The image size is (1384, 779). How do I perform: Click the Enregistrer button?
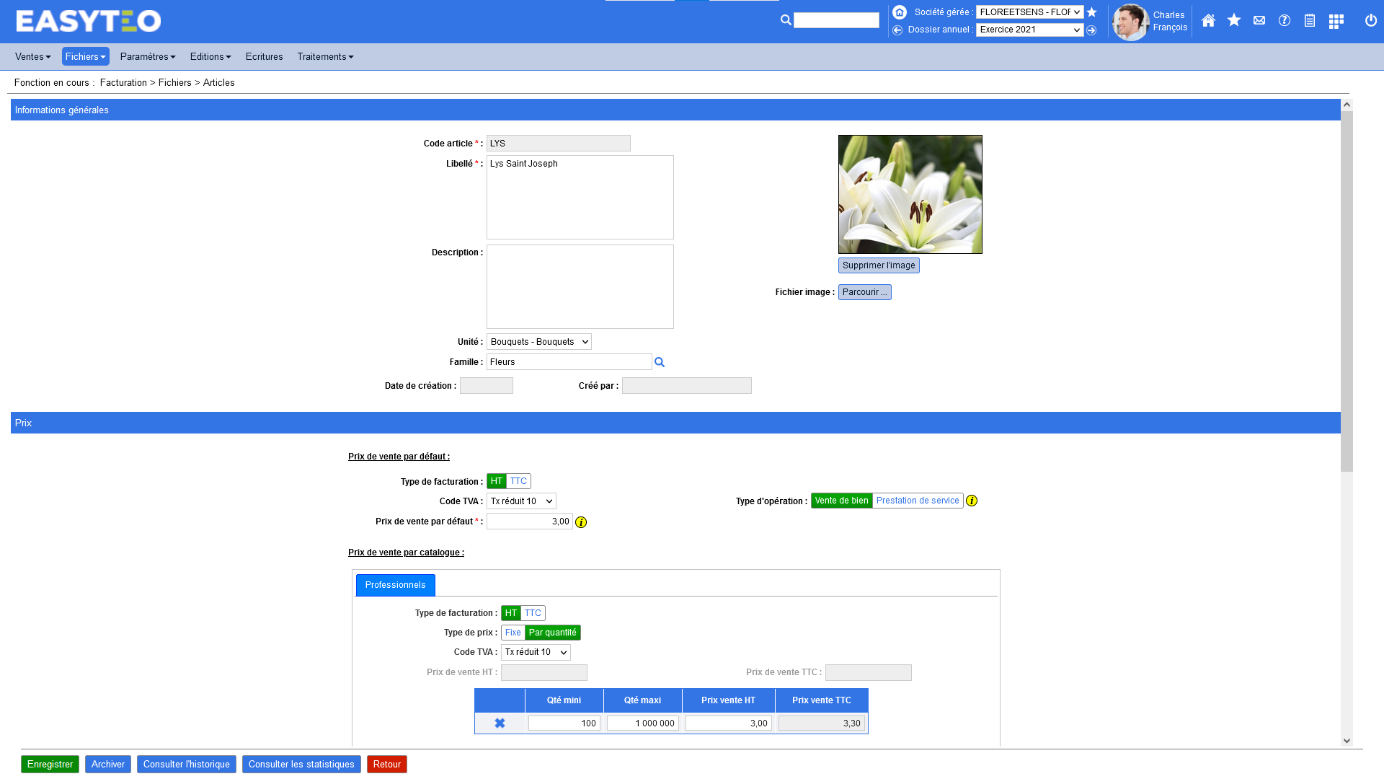50,764
